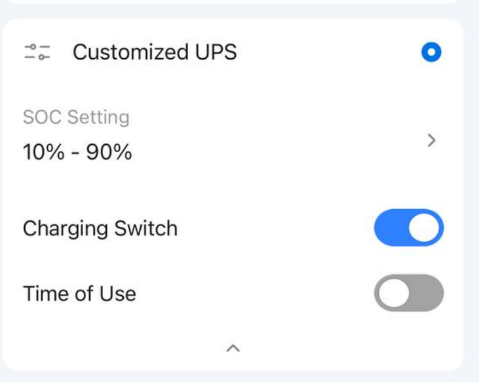Select the Customized UPS radio button

(x=431, y=53)
